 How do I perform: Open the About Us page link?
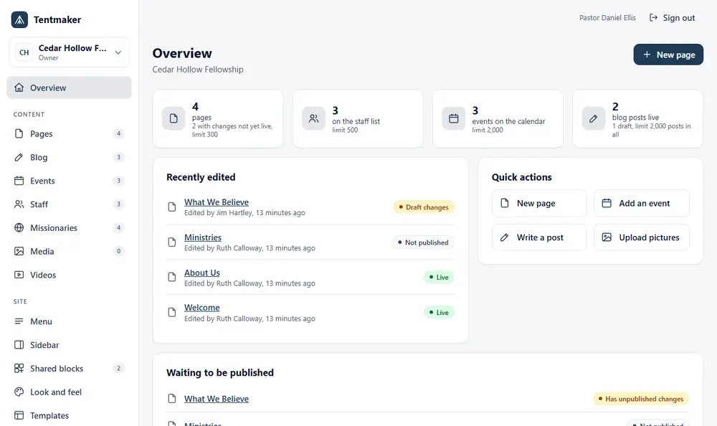(202, 273)
